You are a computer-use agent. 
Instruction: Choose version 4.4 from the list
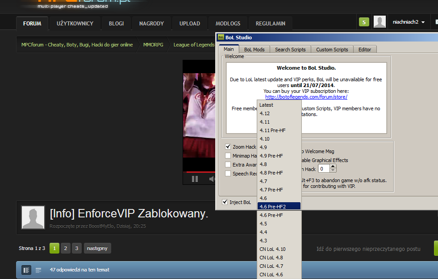[x=279, y=232]
